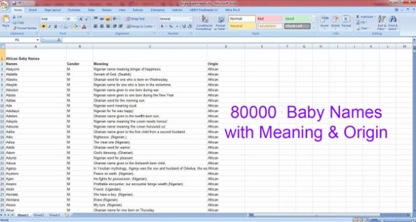This screenshot has height=222, width=416.
Task: Toggle Align Text Left
Action: 96,26
